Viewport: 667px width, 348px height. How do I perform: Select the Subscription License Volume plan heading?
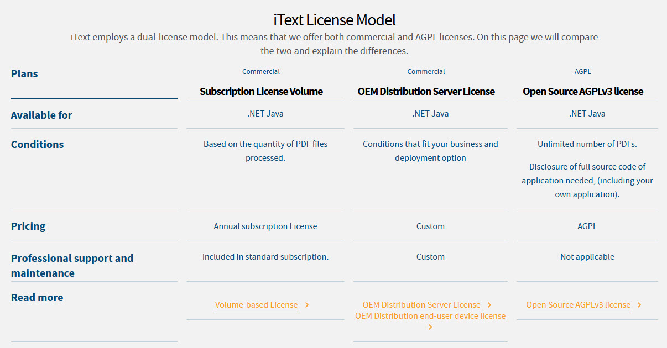[x=260, y=91]
